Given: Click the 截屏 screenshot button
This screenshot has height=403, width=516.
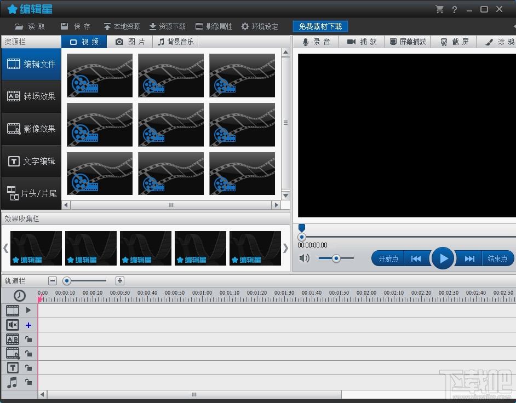Looking at the screenshot, I should coord(454,42).
